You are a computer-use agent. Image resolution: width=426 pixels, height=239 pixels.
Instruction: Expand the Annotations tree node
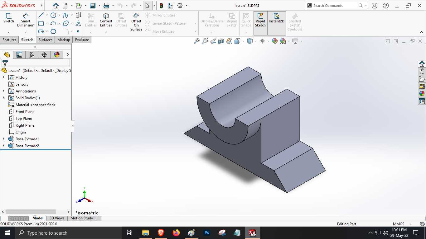point(4,91)
